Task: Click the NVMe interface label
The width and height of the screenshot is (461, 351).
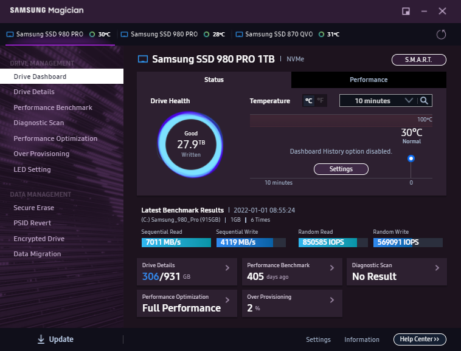Action: tap(295, 60)
